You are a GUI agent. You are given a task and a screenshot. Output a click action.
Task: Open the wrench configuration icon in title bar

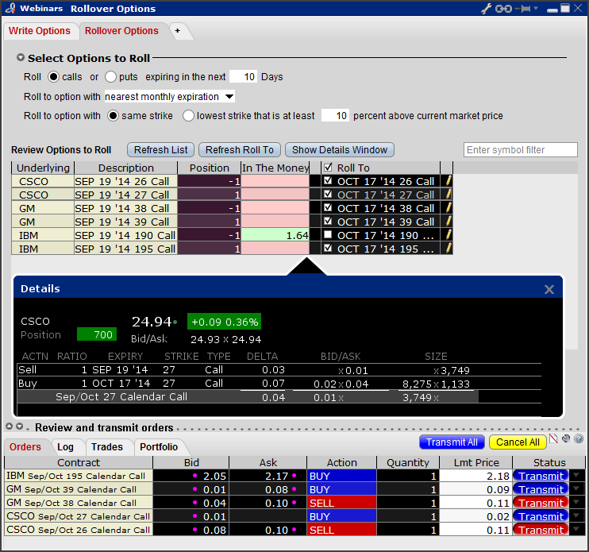coord(486,8)
